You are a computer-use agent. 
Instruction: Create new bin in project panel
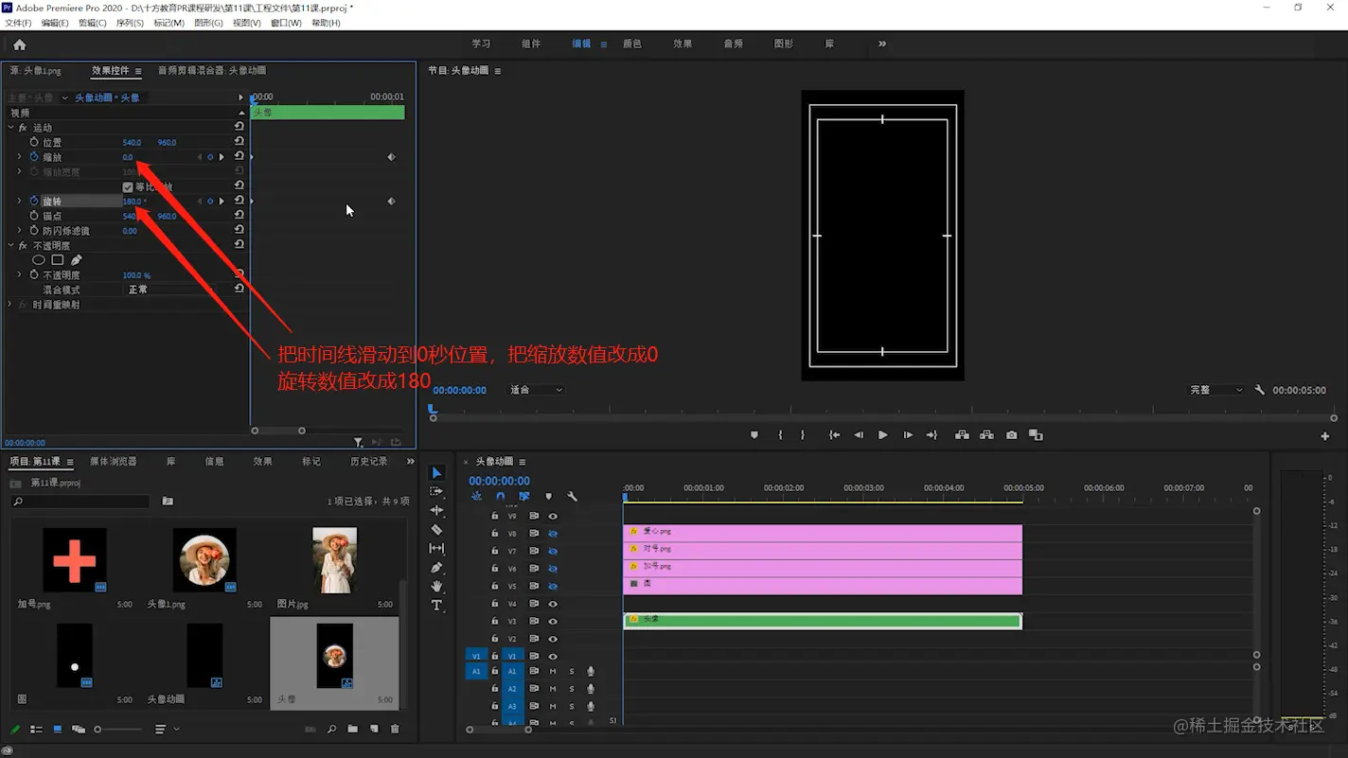point(353,730)
